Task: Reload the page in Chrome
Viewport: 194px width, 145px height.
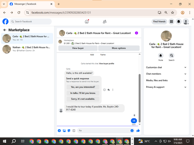Action: click(x=19, y=12)
